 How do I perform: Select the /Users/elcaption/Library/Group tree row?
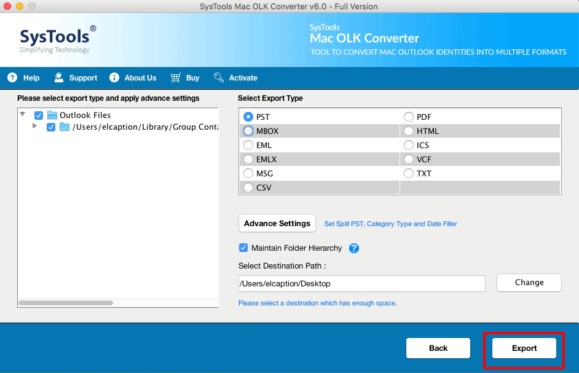(145, 127)
